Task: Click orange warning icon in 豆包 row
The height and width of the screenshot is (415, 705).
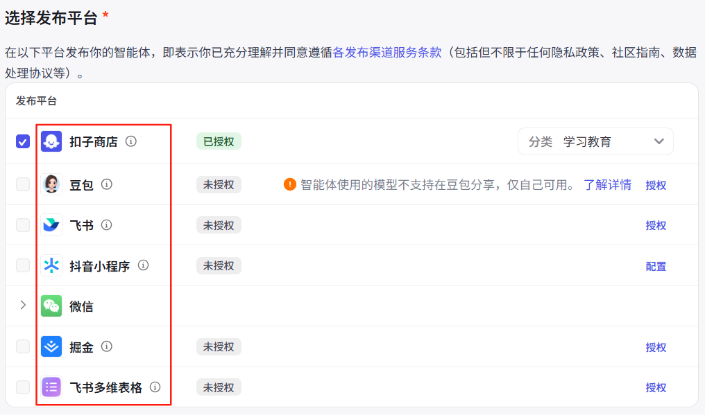Action: (290, 184)
